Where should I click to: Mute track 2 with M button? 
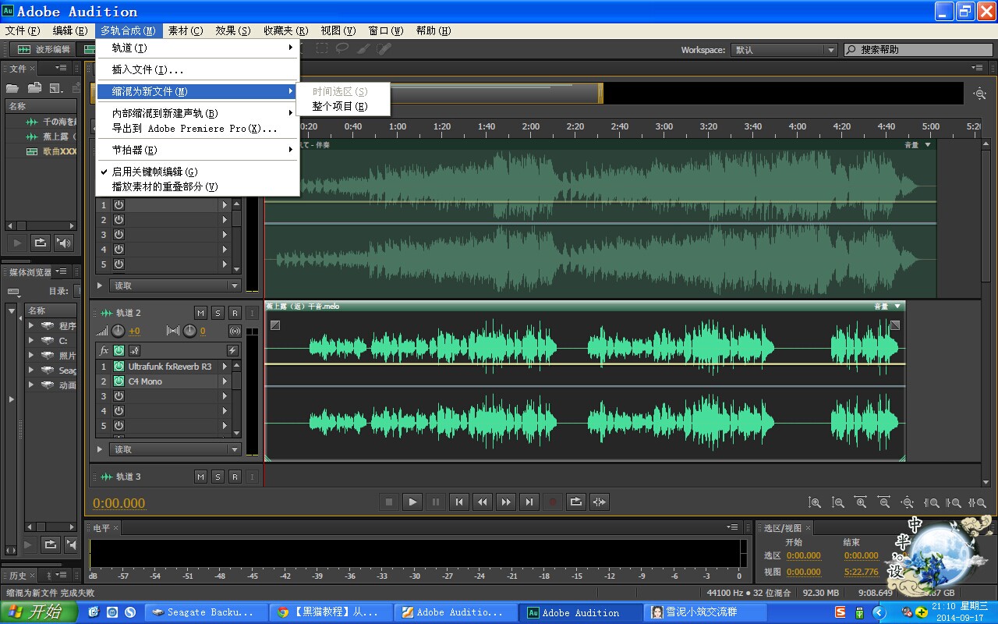coord(200,313)
